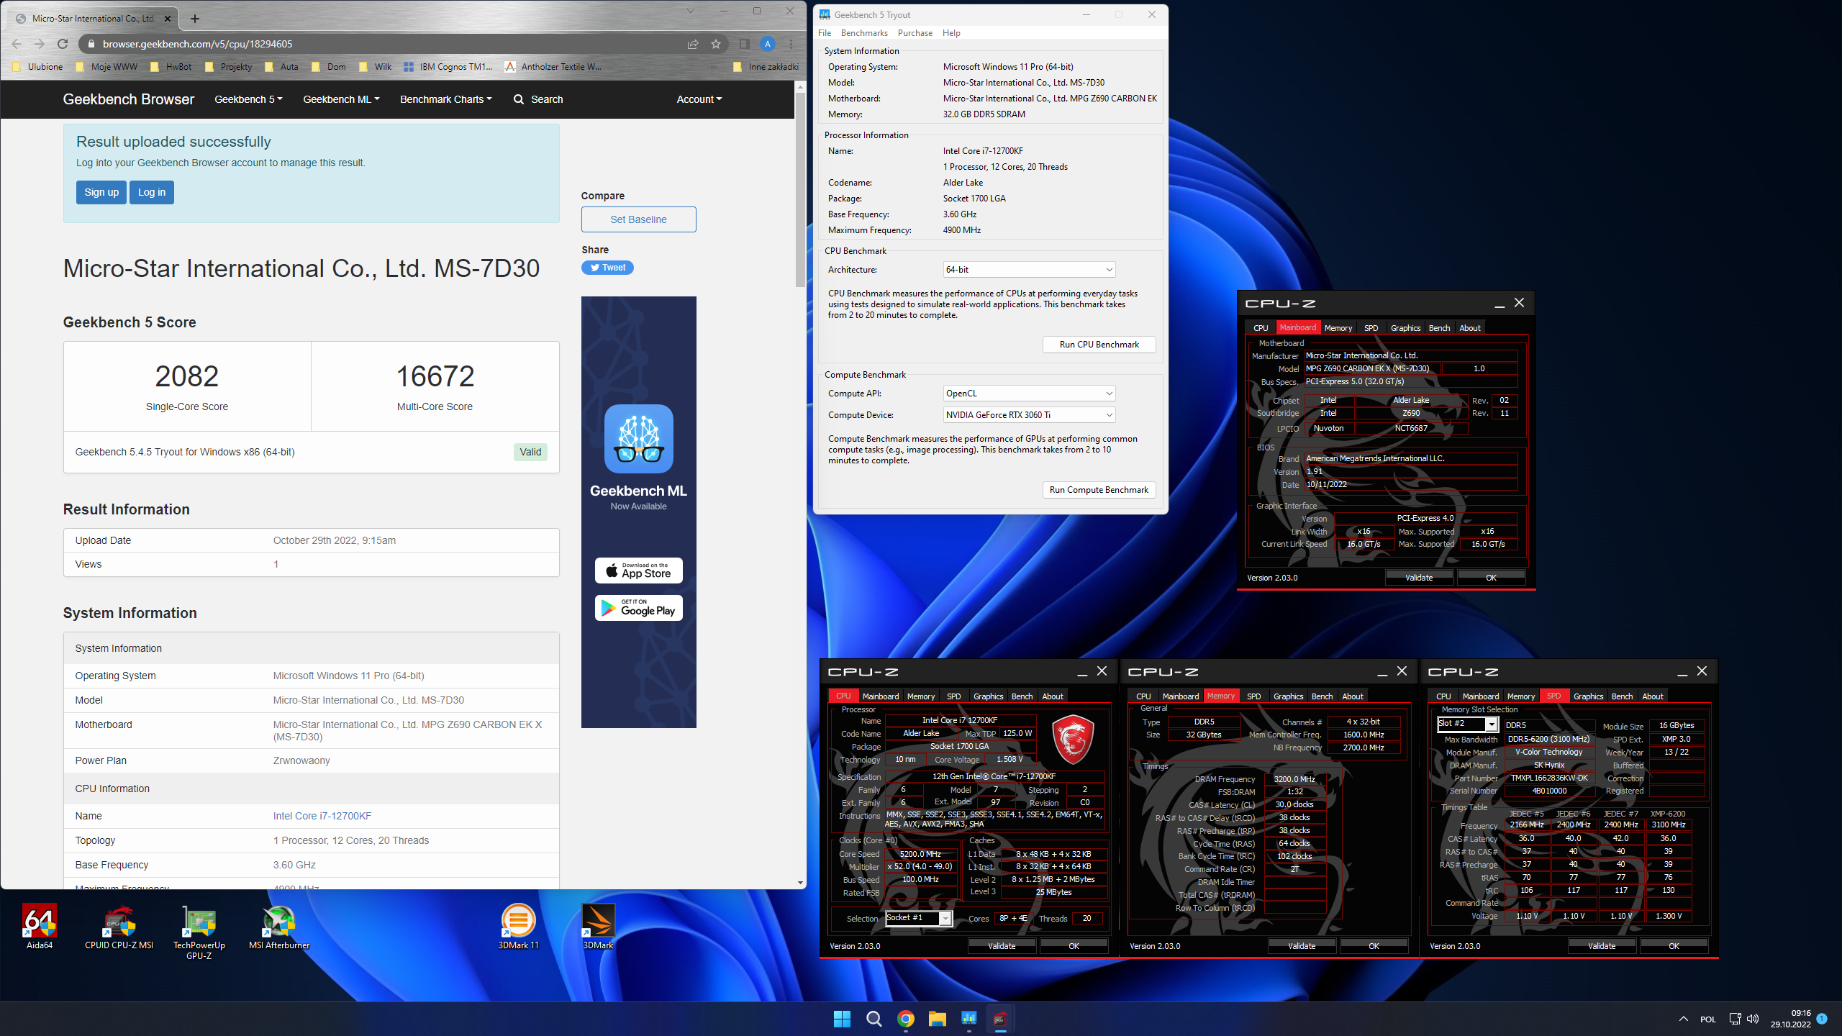
Task: Click the Download on the App Store badge
Action: [x=638, y=571]
